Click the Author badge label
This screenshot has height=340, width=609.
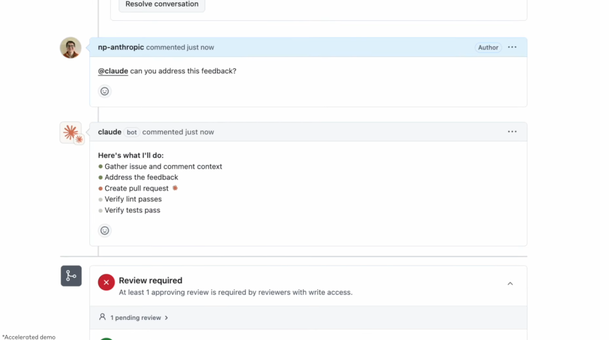[x=488, y=48]
